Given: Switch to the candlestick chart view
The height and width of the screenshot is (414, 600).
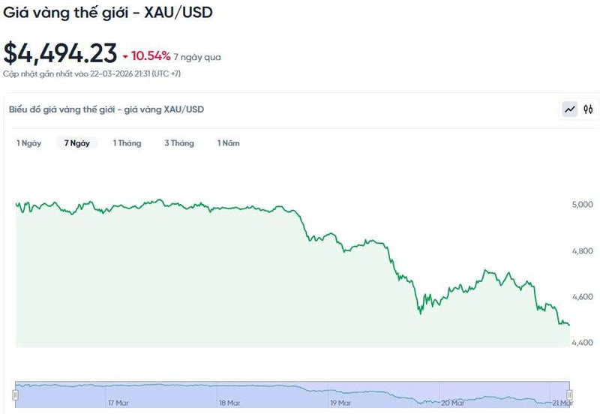Looking at the screenshot, I should click(588, 109).
